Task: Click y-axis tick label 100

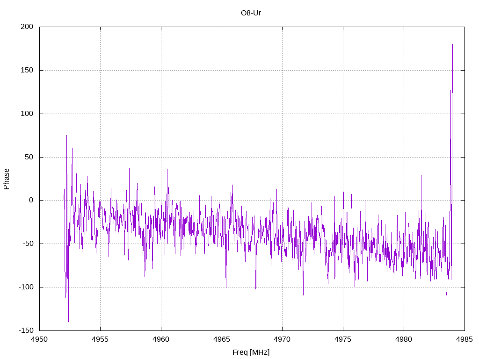Action: [x=27, y=114]
